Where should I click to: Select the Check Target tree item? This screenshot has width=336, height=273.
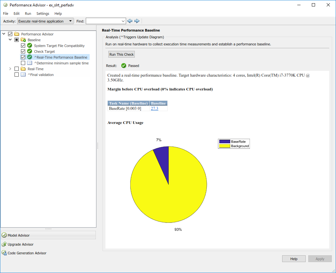[x=44, y=51]
